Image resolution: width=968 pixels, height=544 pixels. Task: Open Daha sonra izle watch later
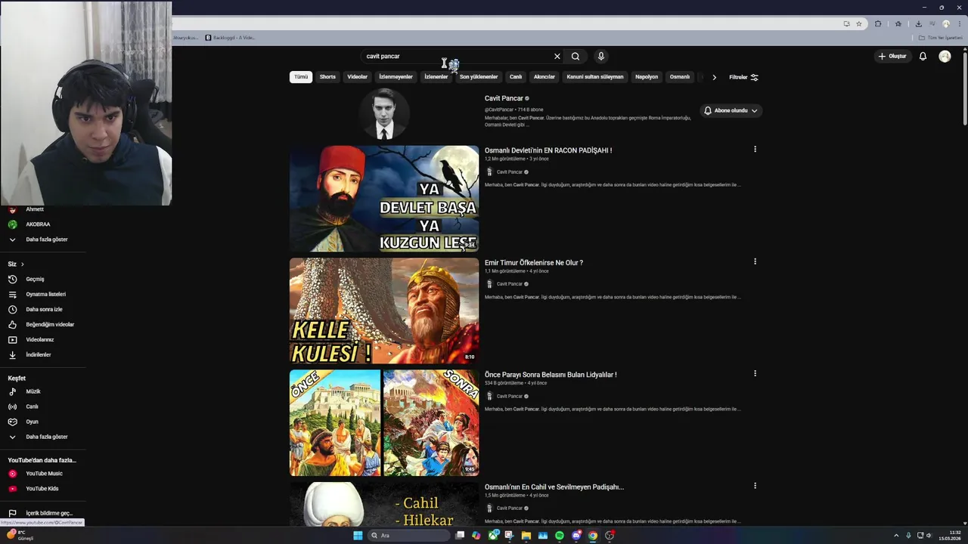(x=43, y=310)
